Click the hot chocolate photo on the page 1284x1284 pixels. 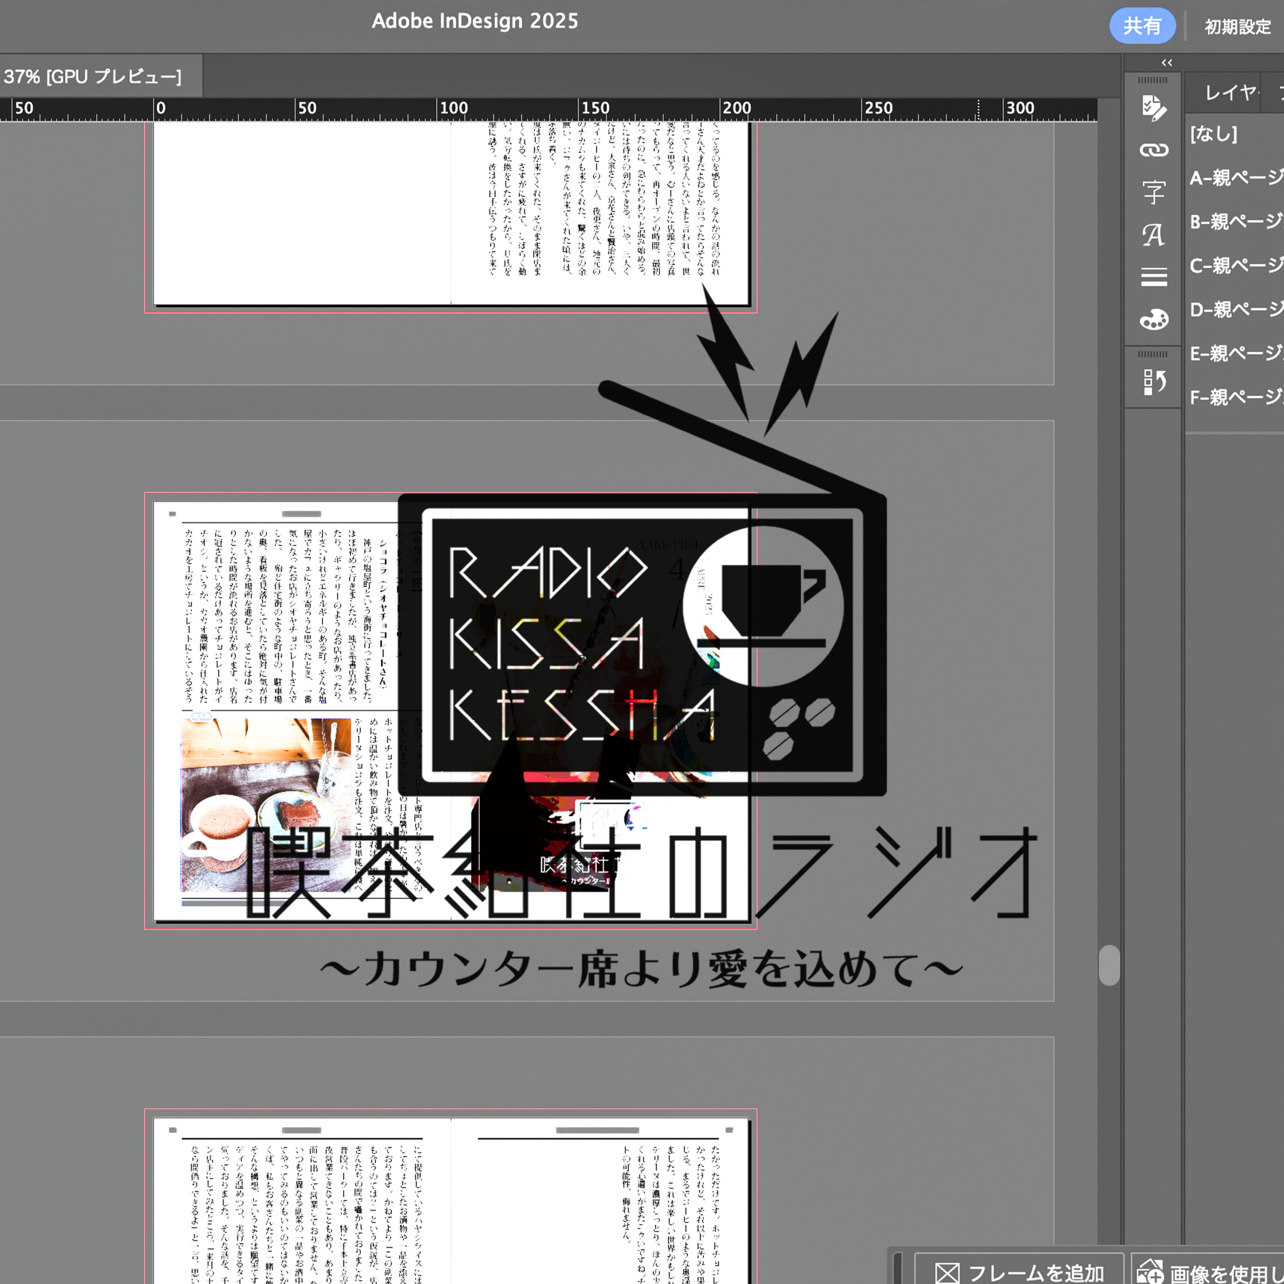click(x=266, y=805)
